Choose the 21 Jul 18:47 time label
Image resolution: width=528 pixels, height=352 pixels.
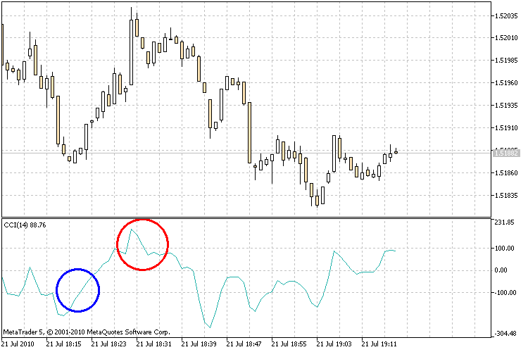point(244,344)
